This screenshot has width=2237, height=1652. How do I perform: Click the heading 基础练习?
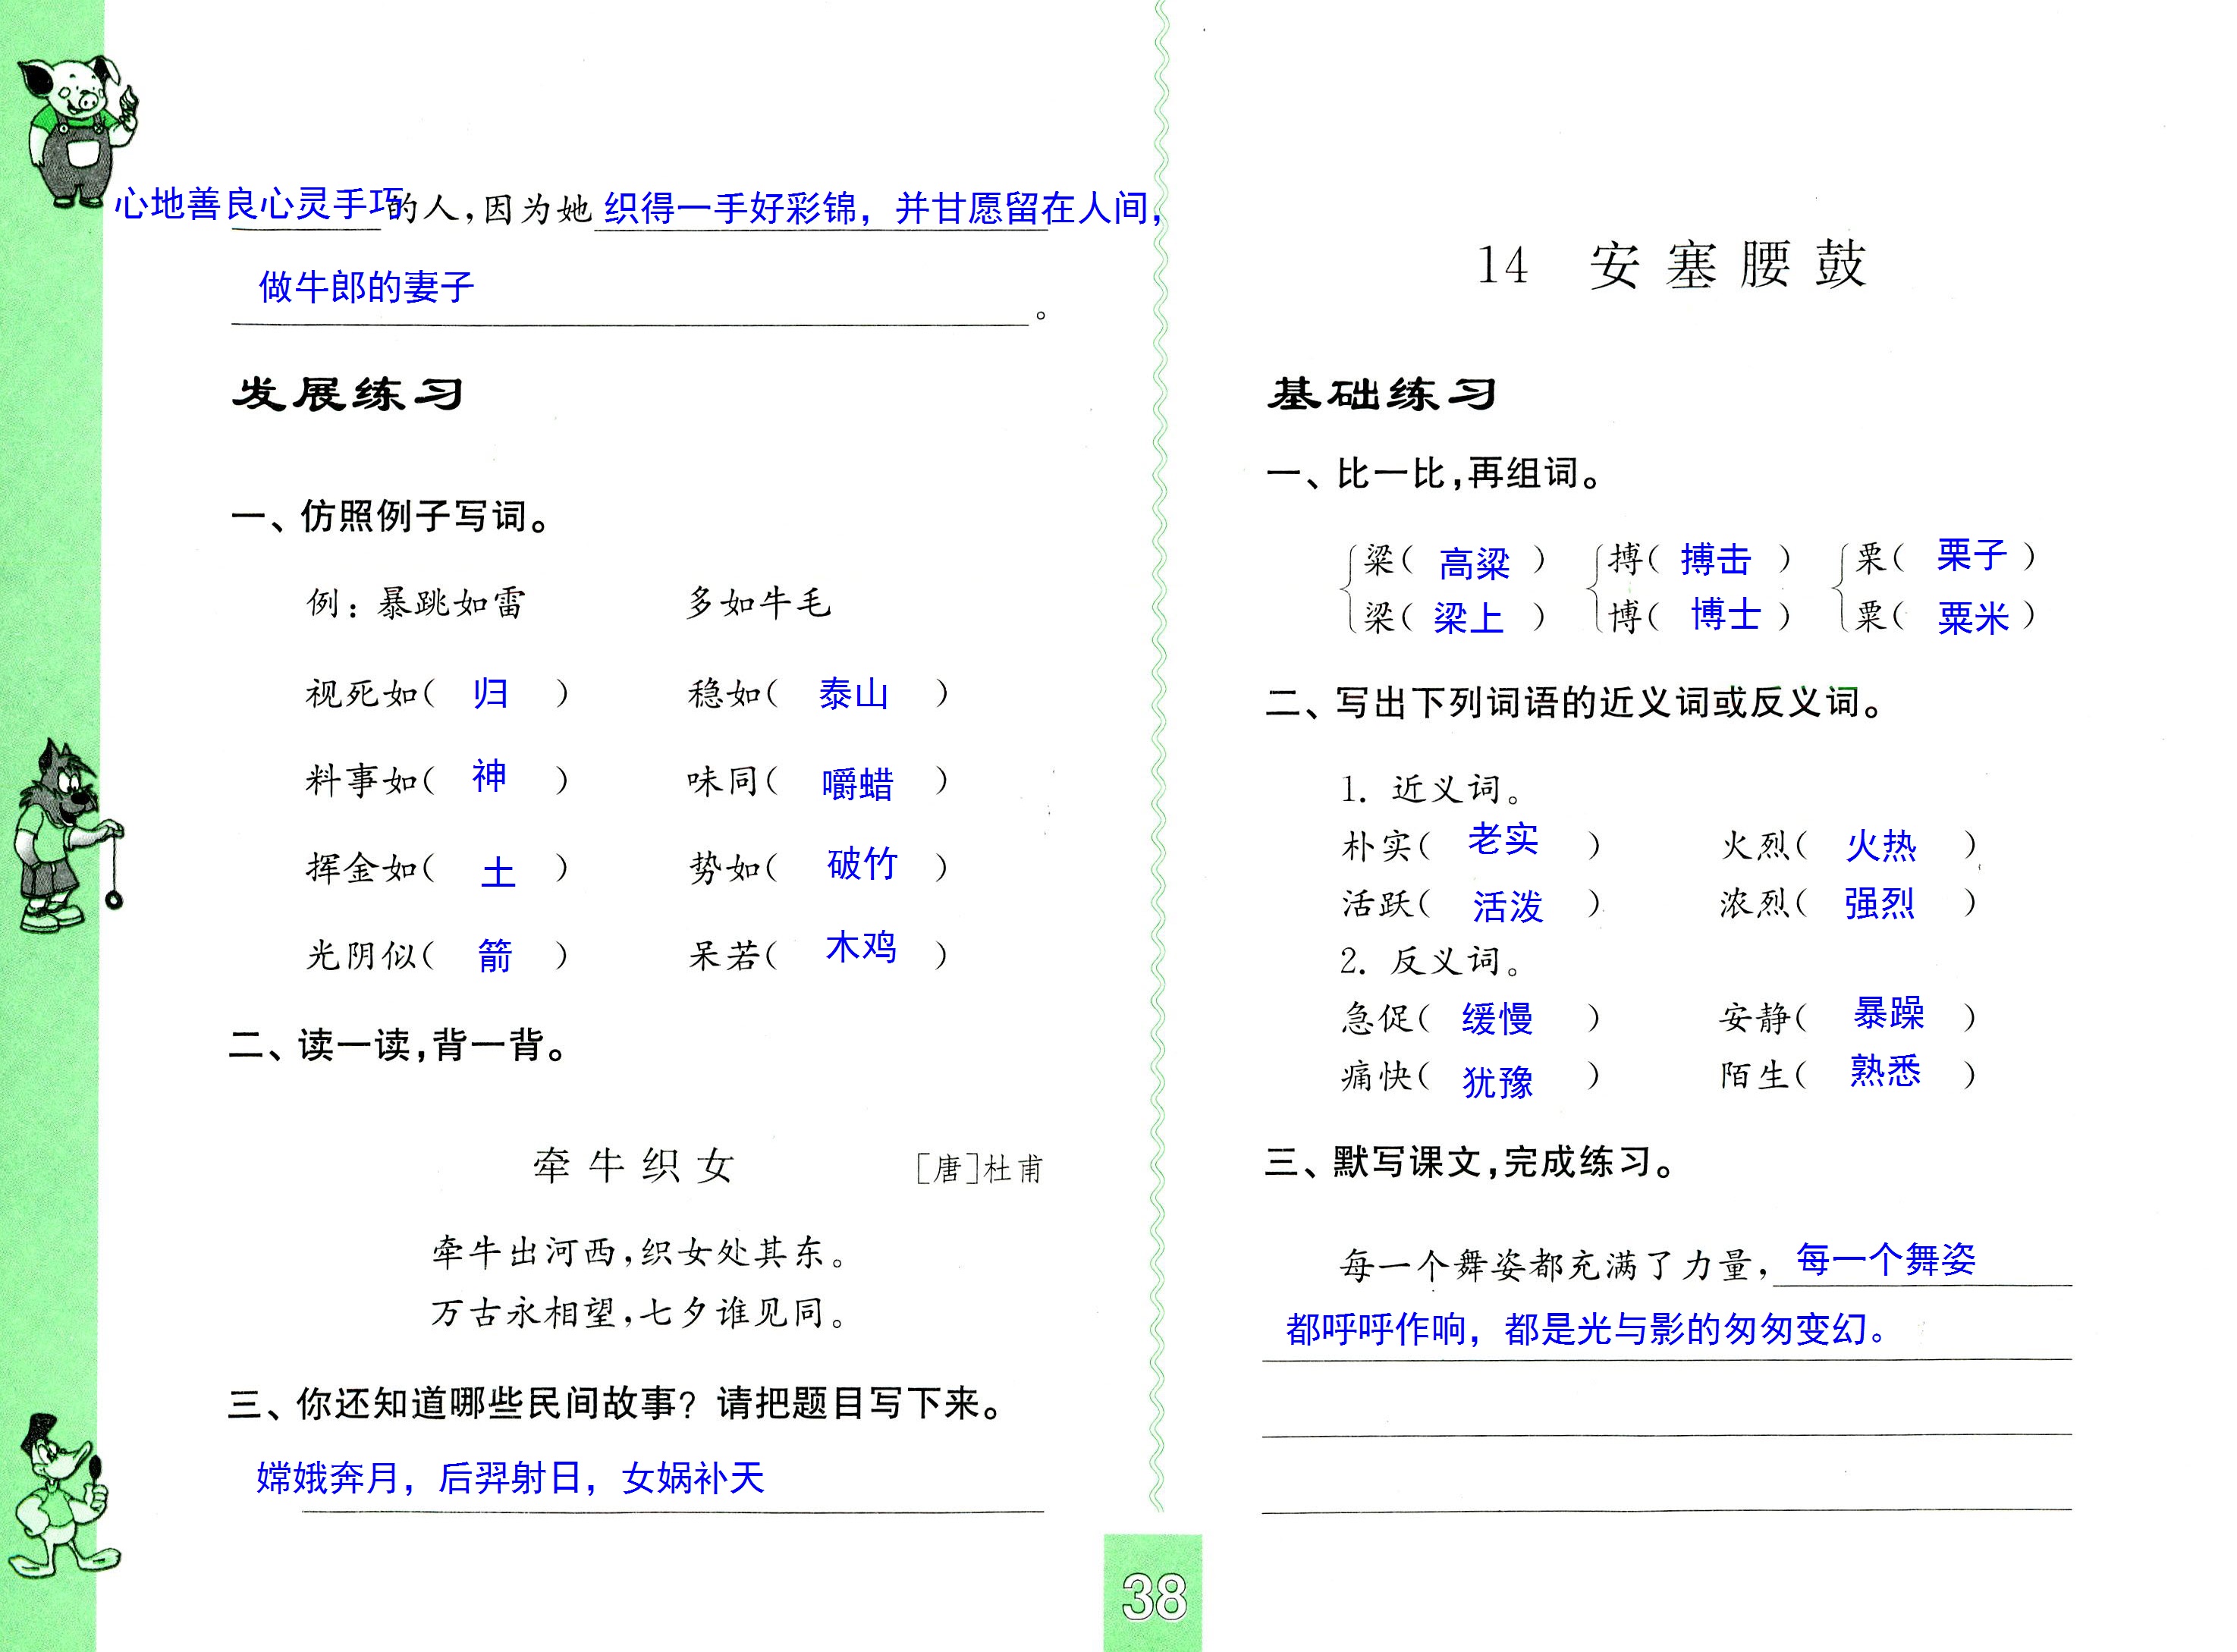point(1381,394)
